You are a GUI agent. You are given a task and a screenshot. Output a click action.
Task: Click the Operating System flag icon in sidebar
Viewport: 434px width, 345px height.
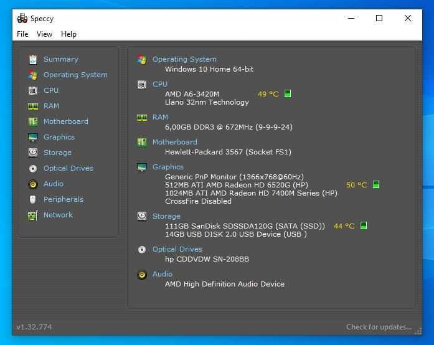(x=33, y=75)
